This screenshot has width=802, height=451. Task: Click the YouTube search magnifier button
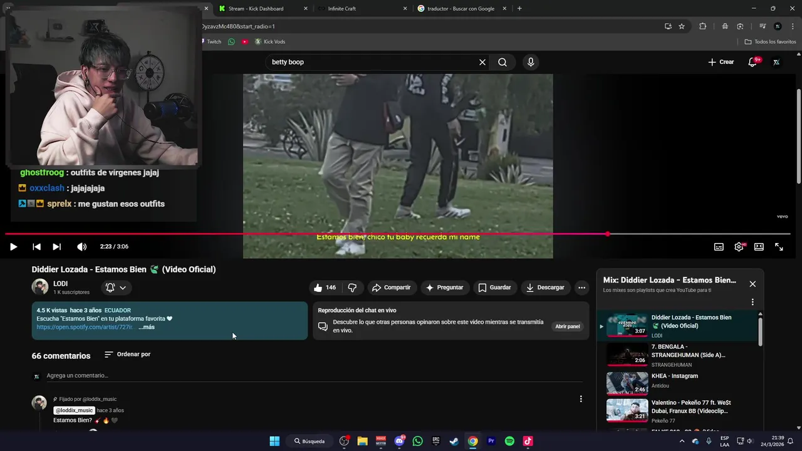point(503,62)
